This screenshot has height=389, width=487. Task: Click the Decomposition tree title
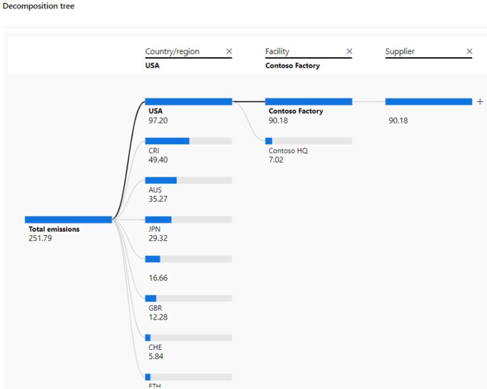38,6
